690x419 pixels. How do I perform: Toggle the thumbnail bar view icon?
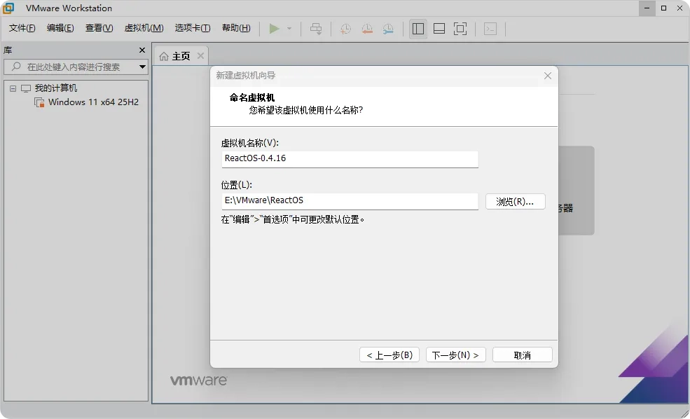pos(439,29)
